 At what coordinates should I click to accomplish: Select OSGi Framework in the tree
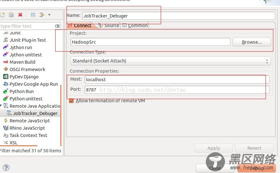point(27,69)
